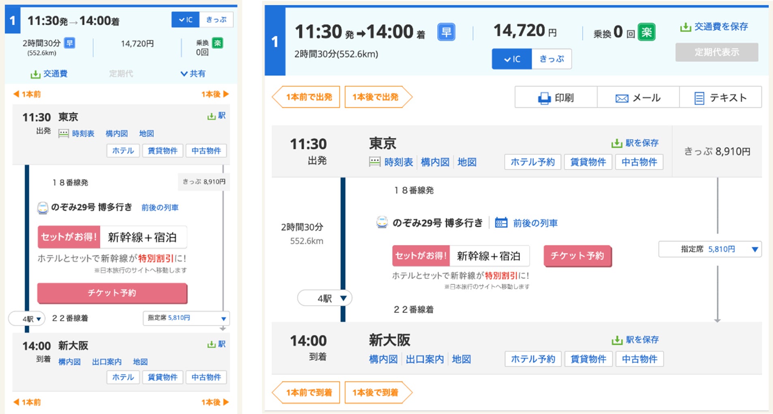773x414 pixels.
Task: Click チケット予約 button in right panel
Action: (x=577, y=256)
